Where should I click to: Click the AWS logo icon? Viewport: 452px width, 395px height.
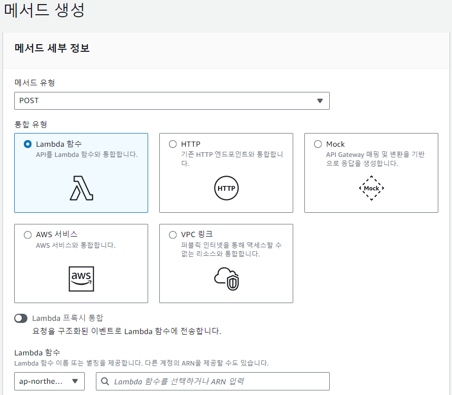[81, 279]
